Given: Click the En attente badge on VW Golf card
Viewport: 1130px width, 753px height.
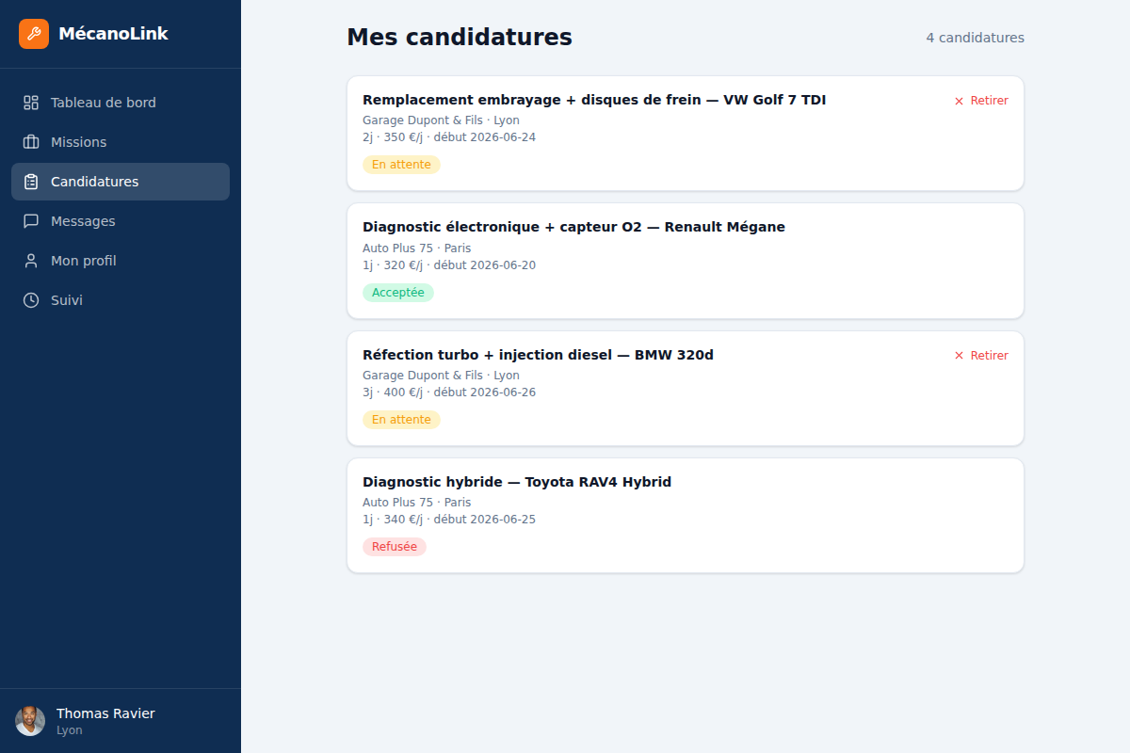Looking at the screenshot, I should (401, 165).
